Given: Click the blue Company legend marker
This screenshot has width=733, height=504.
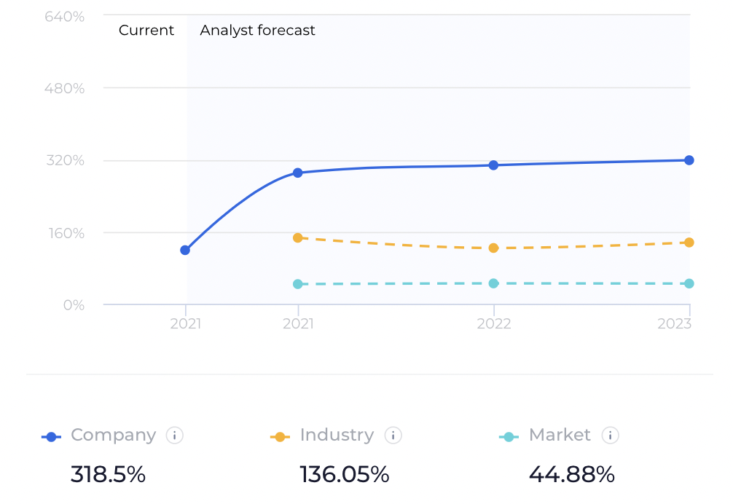Looking at the screenshot, I should [x=51, y=437].
